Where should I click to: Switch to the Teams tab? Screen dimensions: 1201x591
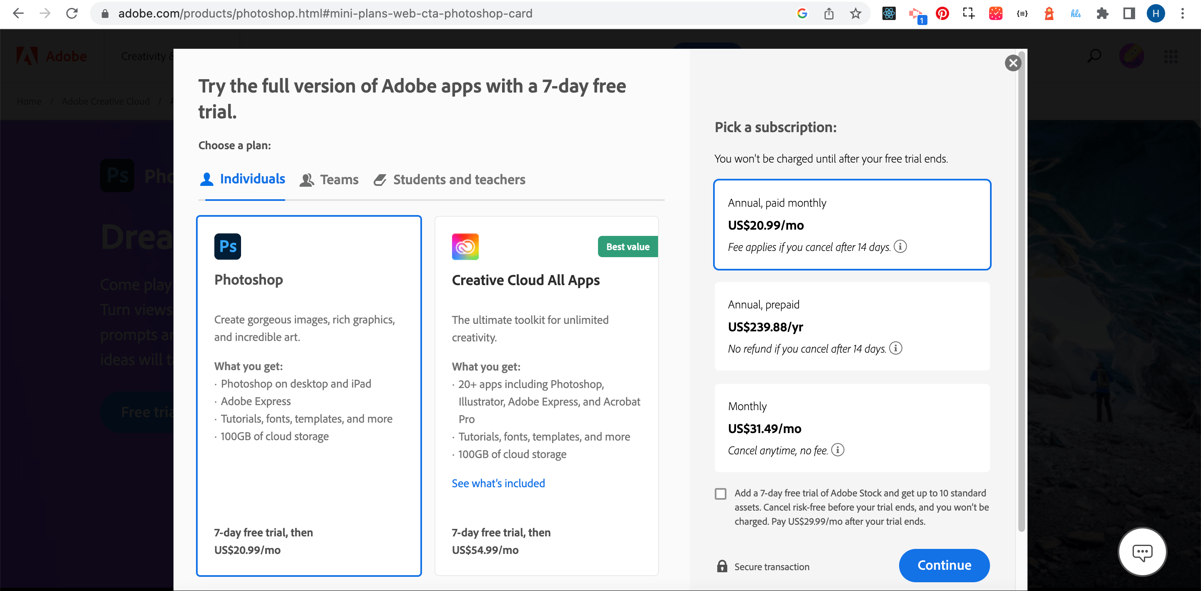pyautogui.click(x=329, y=180)
